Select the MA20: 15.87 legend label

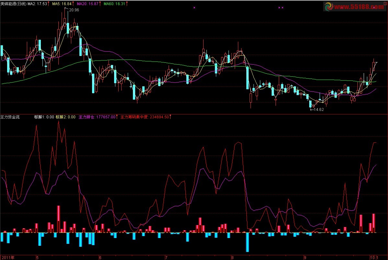[87, 4]
